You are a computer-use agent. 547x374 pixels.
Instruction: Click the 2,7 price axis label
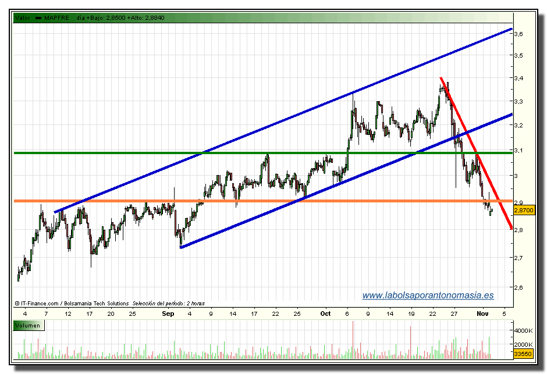518,258
